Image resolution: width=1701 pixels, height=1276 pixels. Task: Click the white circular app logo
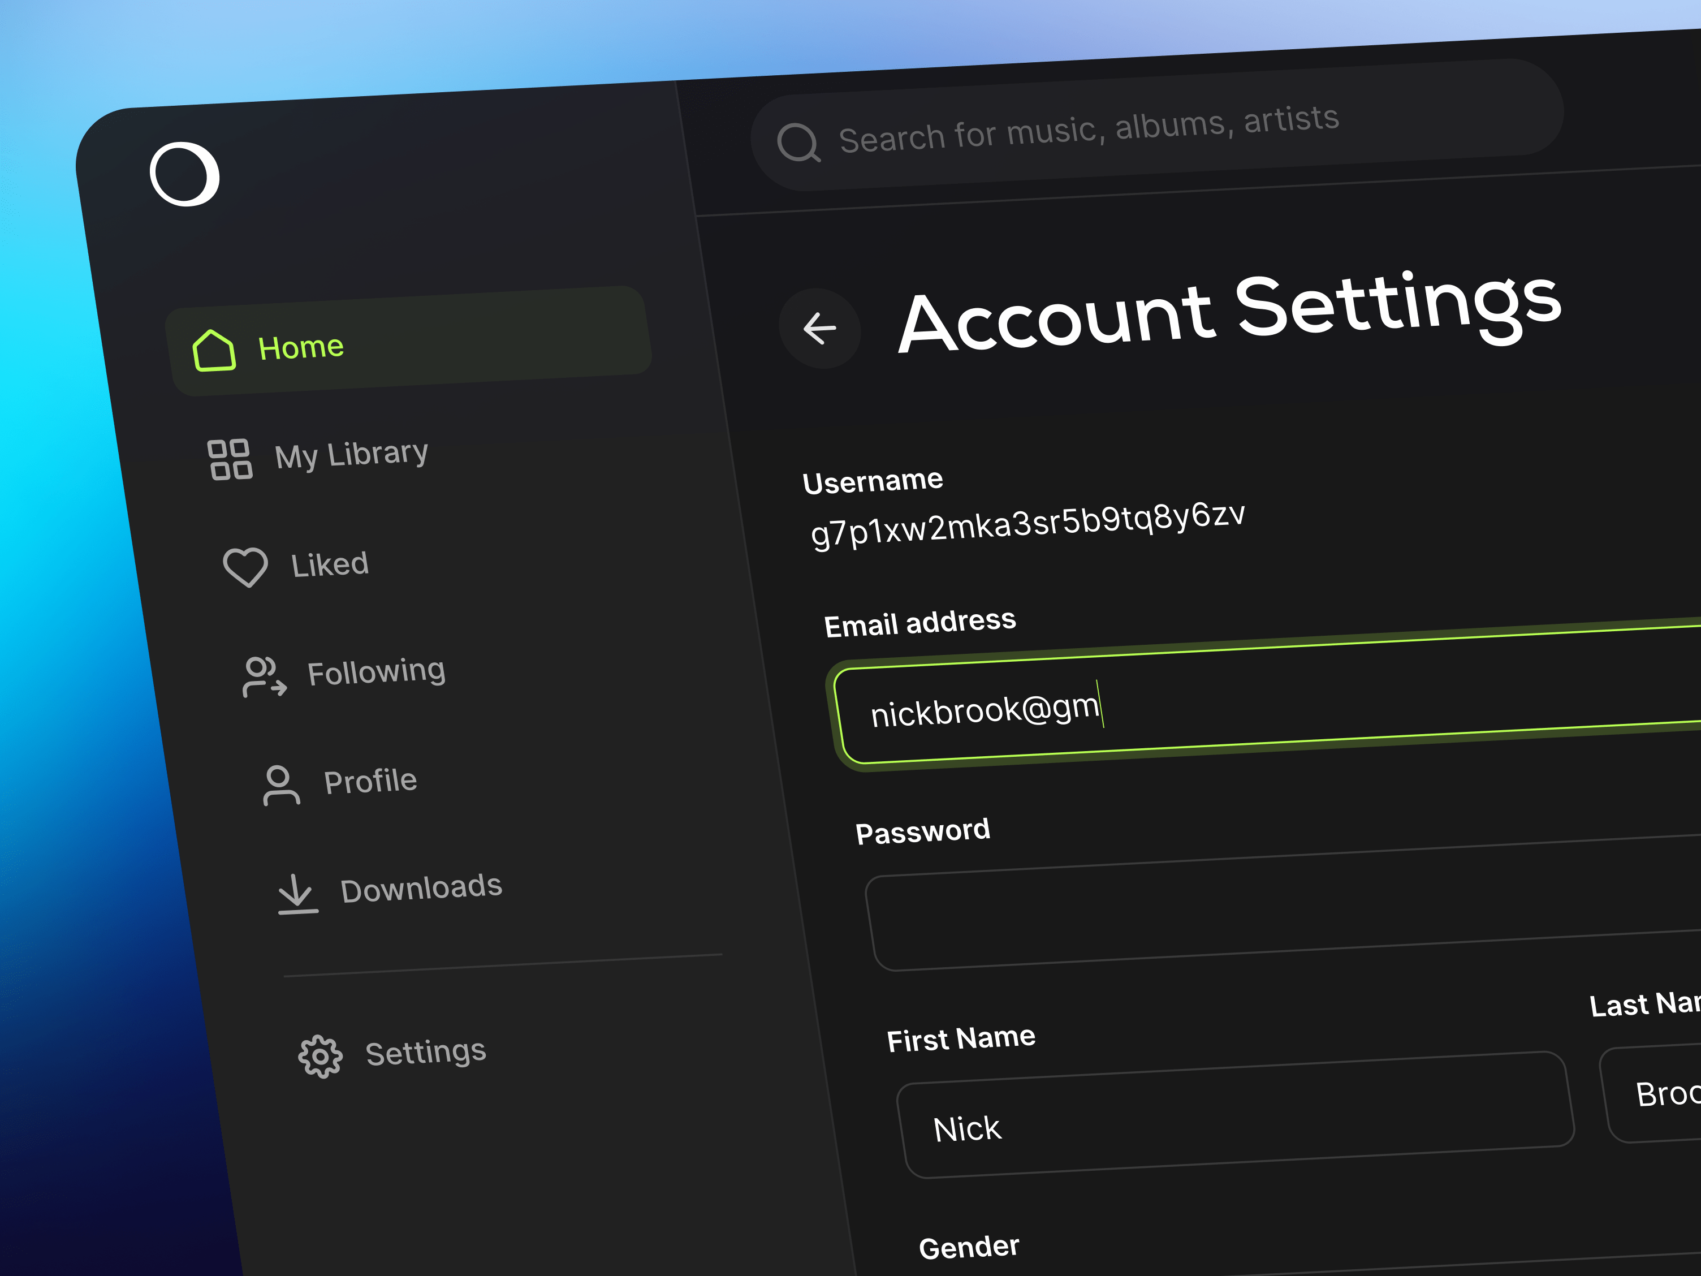[184, 174]
